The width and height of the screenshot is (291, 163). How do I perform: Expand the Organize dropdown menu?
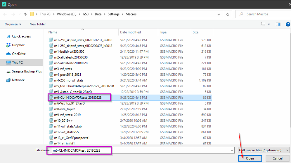click(13, 24)
